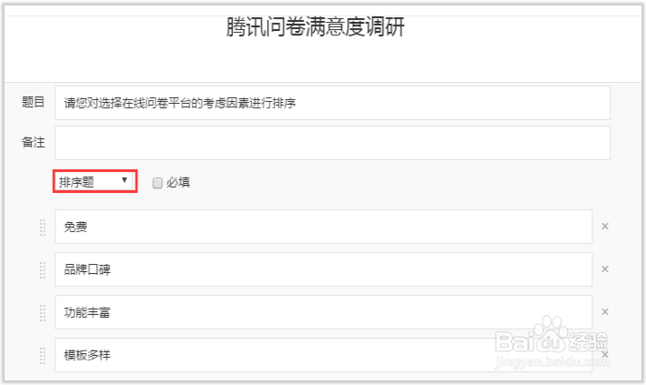Delete the 模板多样 option with X icon

tap(605, 354)
